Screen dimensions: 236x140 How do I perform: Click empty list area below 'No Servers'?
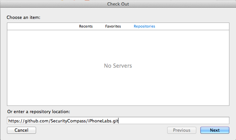tap(118, 90)
